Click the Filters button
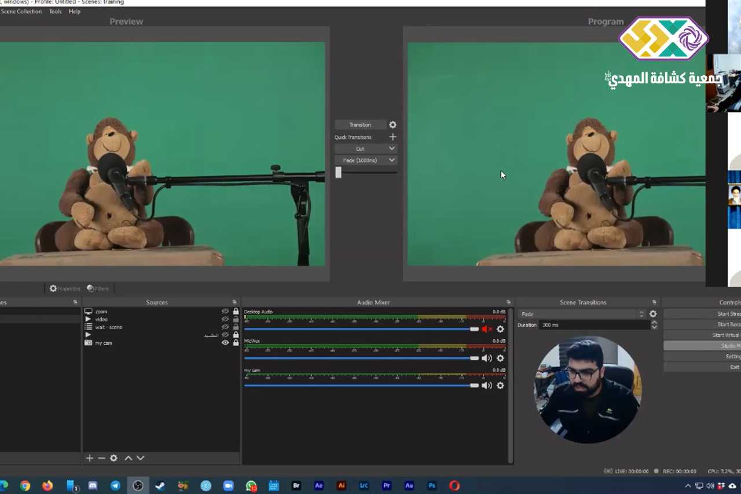 [x=98, y=288]
